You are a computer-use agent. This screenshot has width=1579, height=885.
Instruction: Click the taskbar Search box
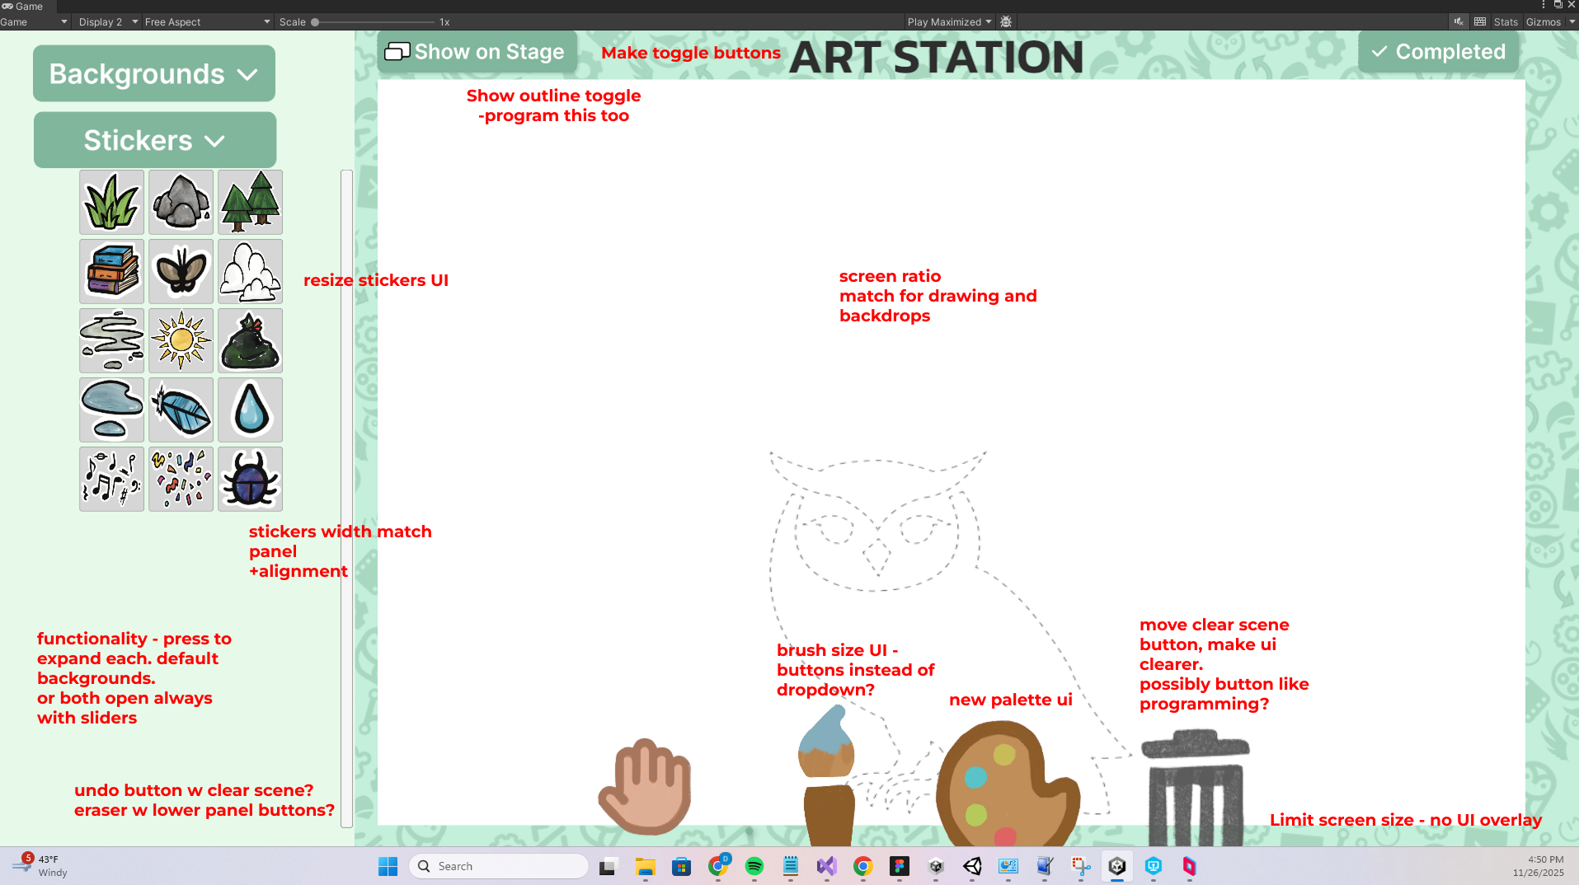(499, 866)
